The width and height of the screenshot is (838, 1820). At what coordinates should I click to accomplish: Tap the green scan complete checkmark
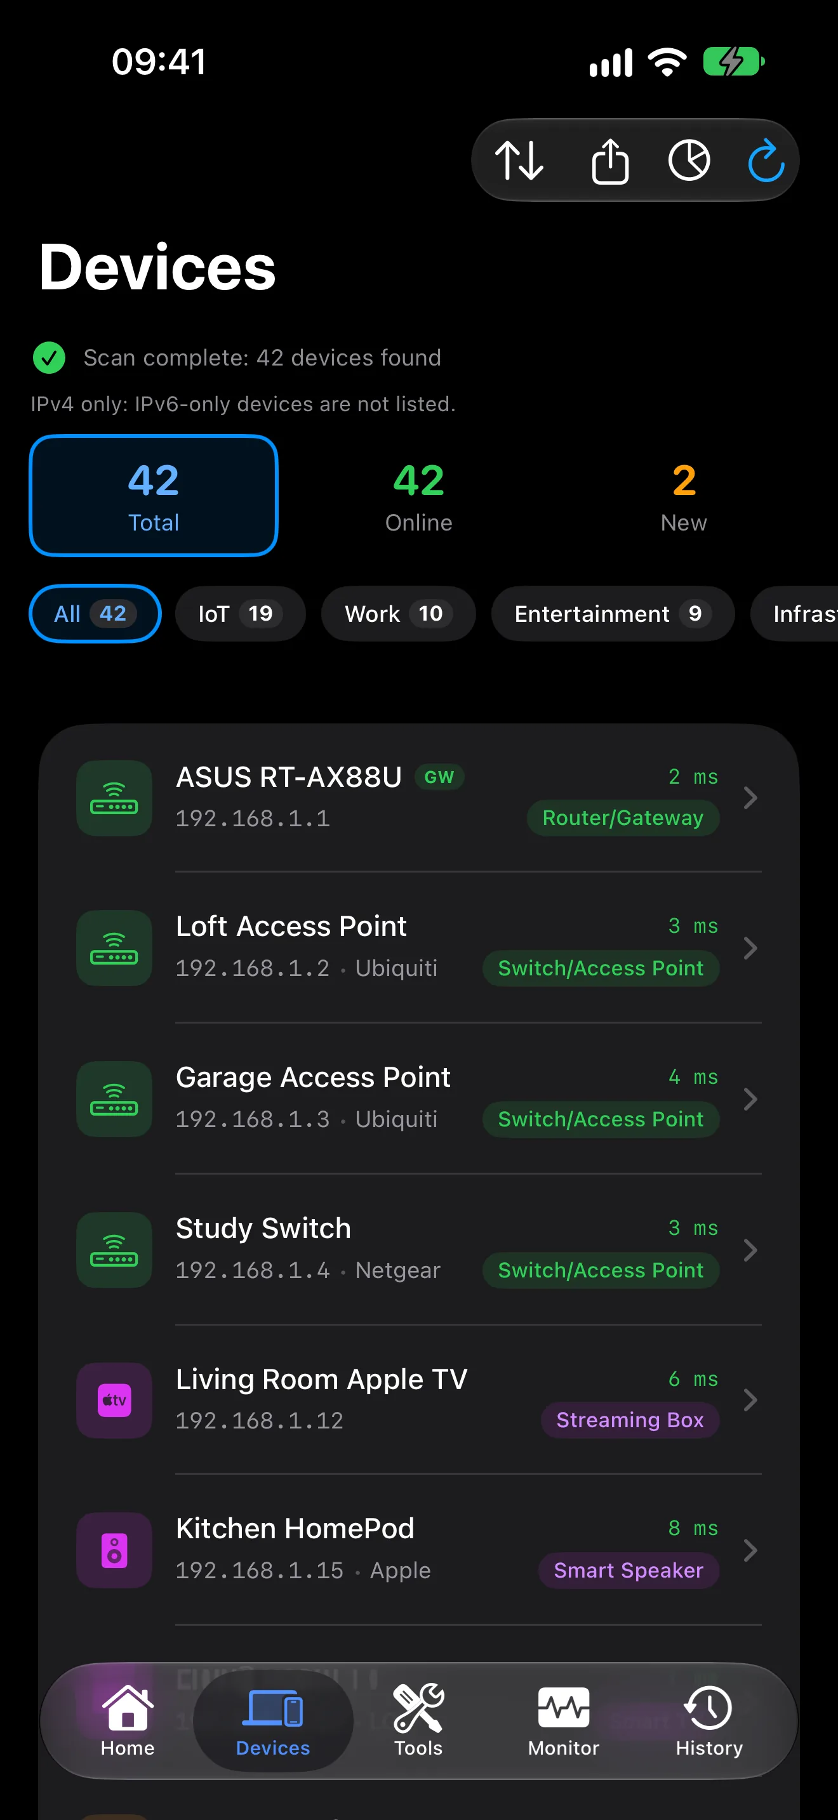(50, 357)
